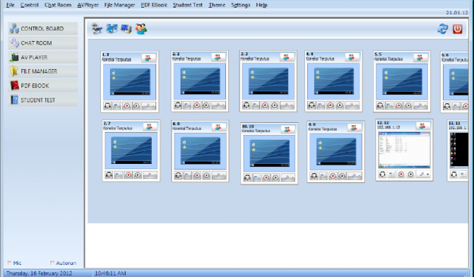Click the two-people group icon in the toolbar

[x=141, y=29]
